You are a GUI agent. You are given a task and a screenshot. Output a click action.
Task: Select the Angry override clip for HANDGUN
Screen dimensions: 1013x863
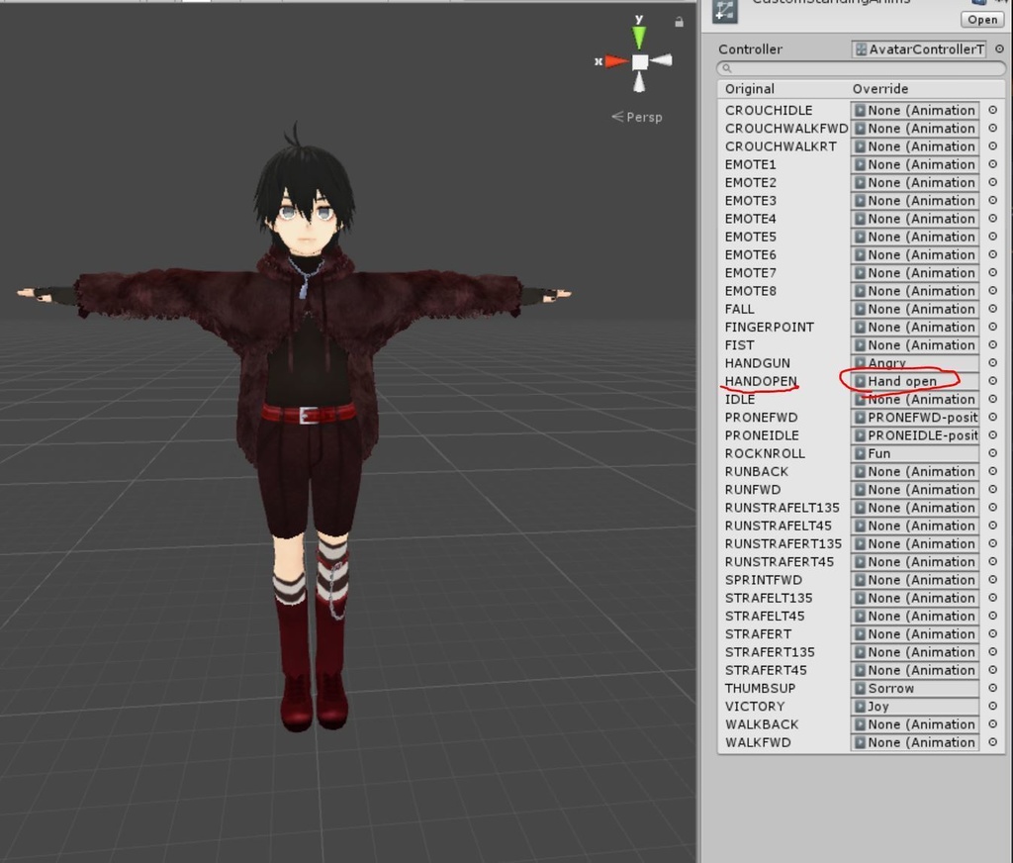click(915, 363)
